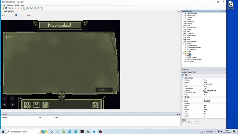Image resolution: width=238 pixels, height=134 pixels.
Task: Pick the Add GUI label tool
Action: 30,8
